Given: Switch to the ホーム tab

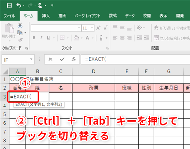Looking at the screenshot, I should pos(28,16).
